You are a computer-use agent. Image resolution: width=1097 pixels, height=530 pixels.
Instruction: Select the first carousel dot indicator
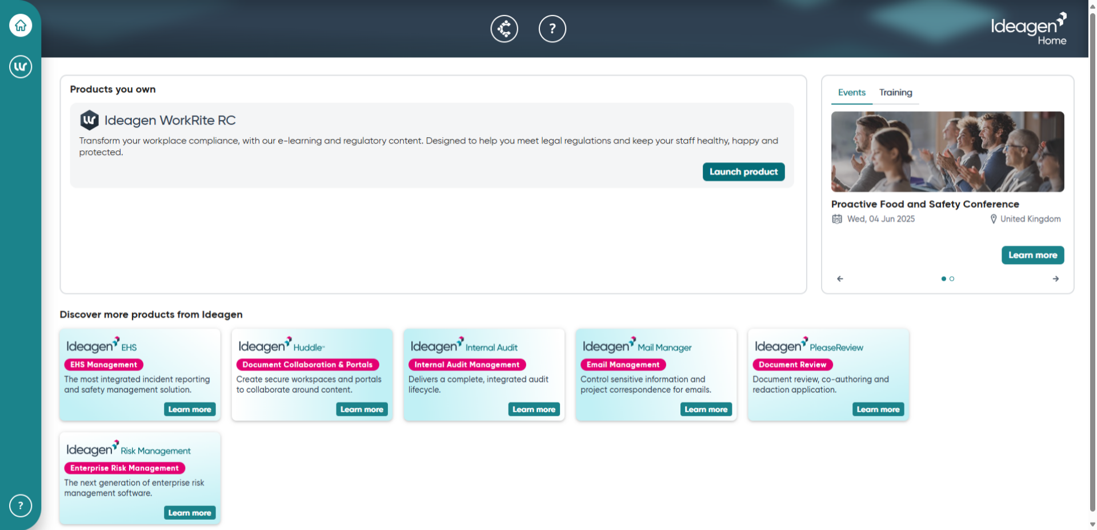point(944,279)
